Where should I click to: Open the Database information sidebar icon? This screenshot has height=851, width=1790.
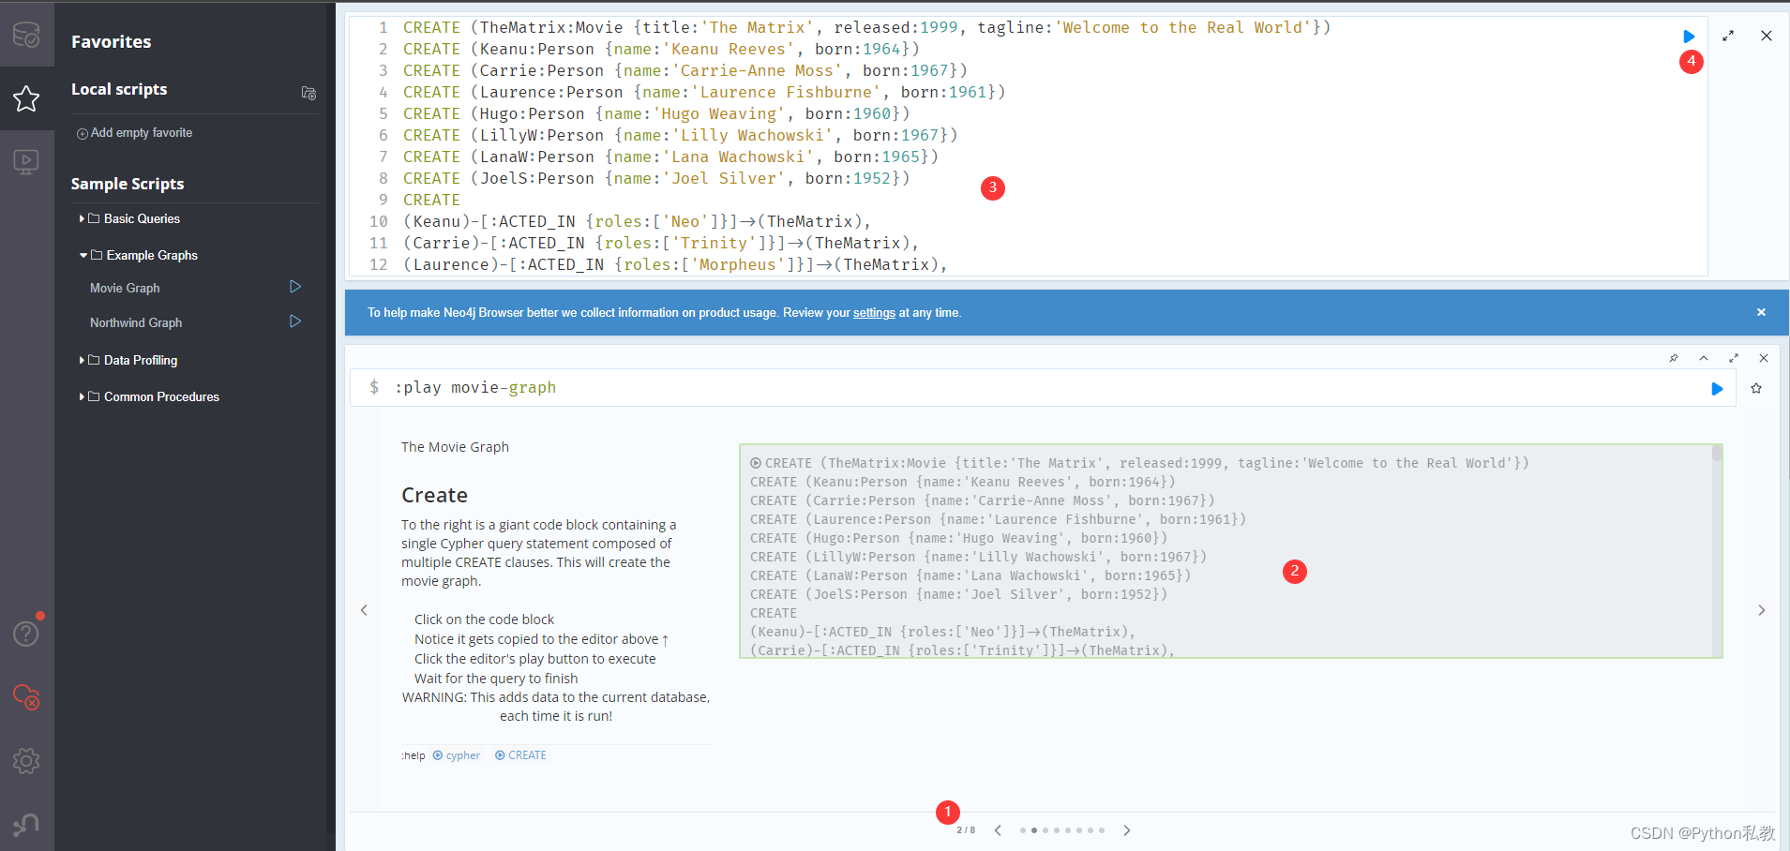pos(26,35)
